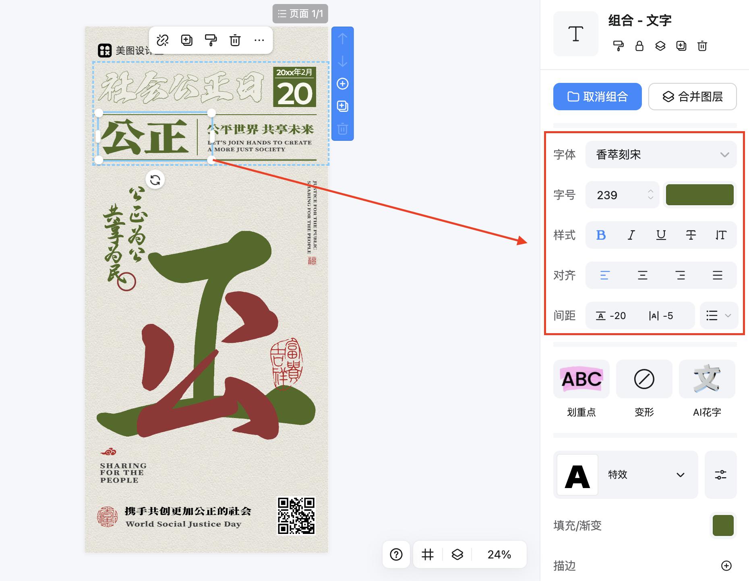The image size is (749, 581).
Task: Toggle the grid icon in the bottom bar
Action: click(x=427, y=554)
